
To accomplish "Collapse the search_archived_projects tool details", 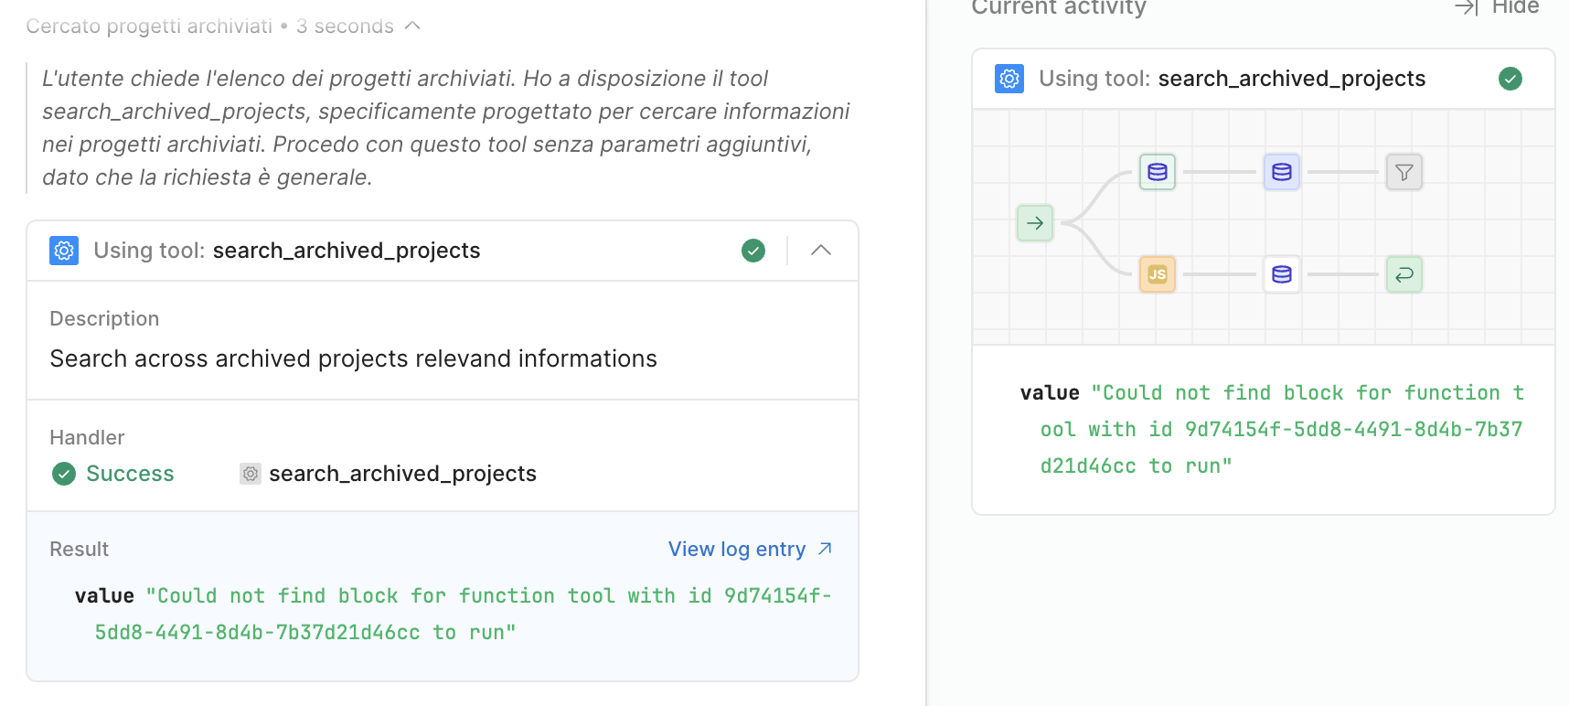I will (x=820, y=251).
